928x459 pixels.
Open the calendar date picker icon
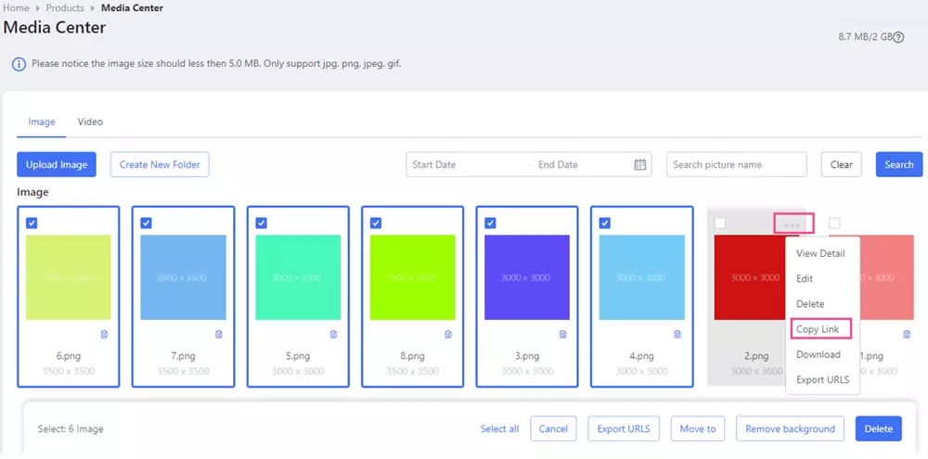click(640, 165)
